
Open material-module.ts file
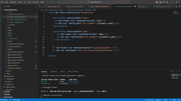click(x=14, y=68)
